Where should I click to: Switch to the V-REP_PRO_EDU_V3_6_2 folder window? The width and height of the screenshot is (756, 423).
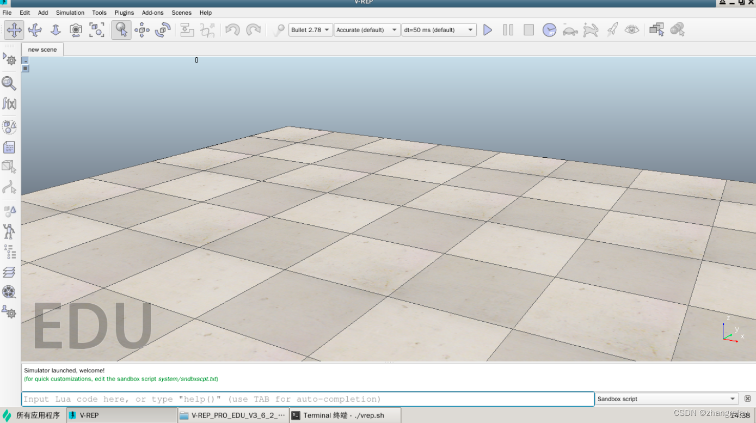pos(233,415)
